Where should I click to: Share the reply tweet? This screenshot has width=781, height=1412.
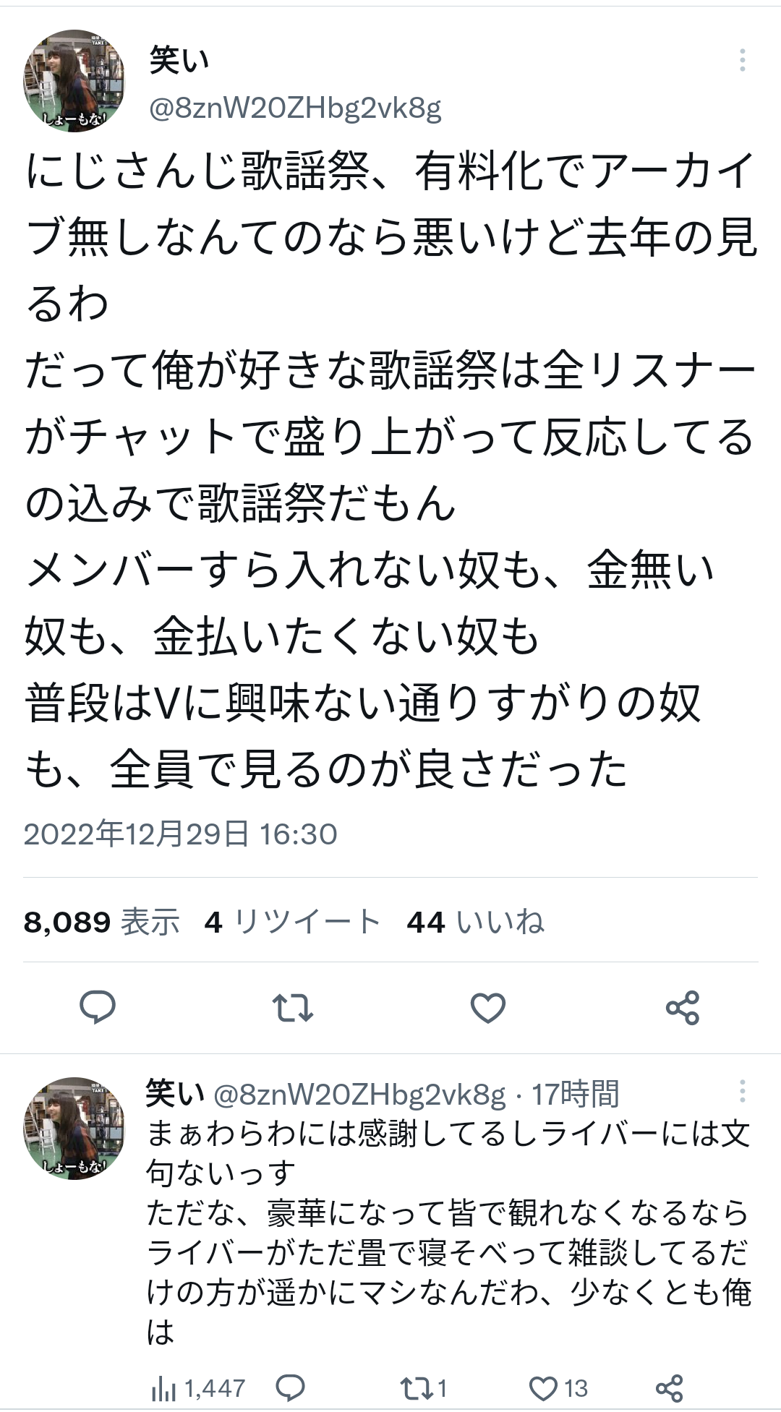point(669,1388)
